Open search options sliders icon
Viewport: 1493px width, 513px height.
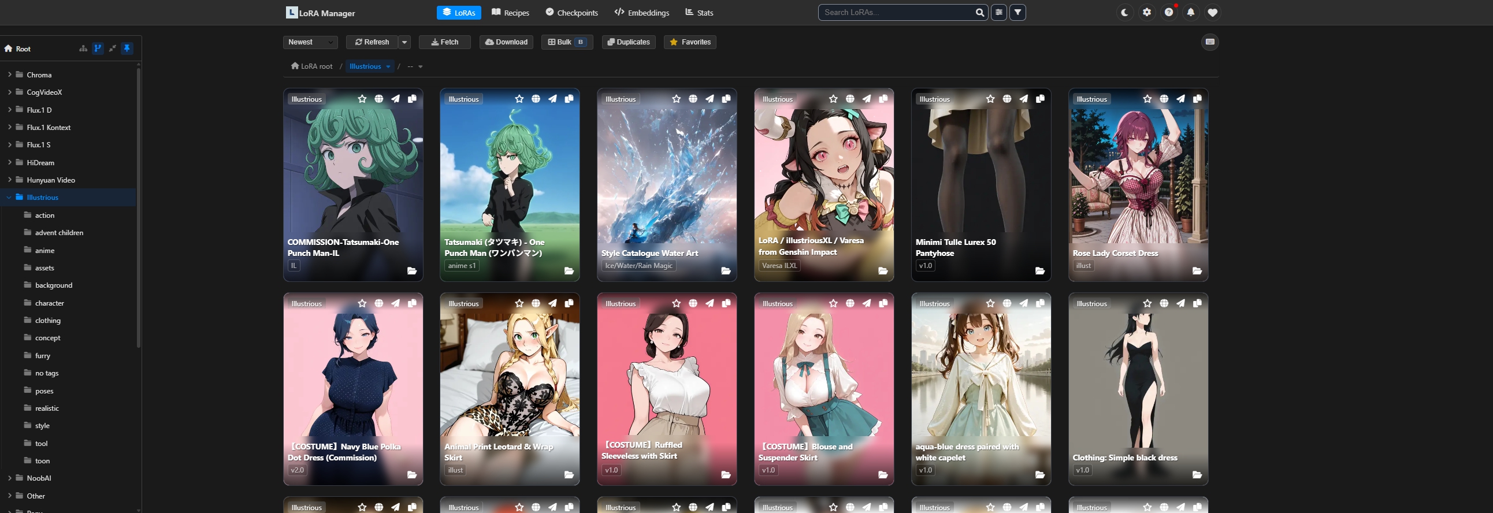pos(998,12)
